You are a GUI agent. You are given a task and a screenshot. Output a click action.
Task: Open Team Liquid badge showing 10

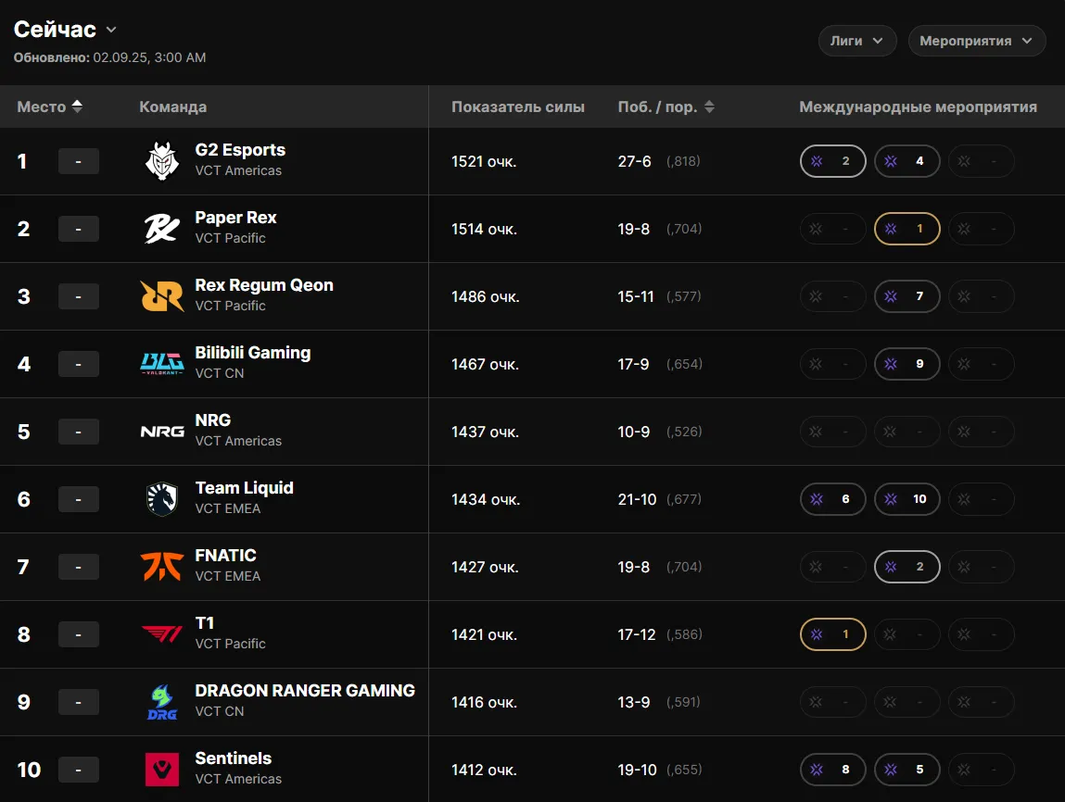[x=907, y=499]
